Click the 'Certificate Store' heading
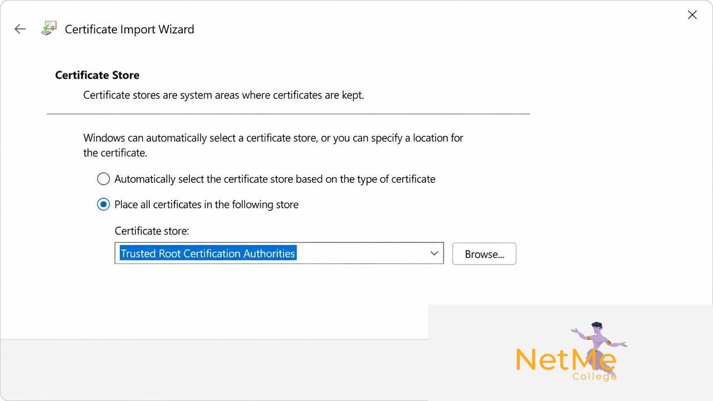This screenshot has height=401, width=713. point(97,75)
